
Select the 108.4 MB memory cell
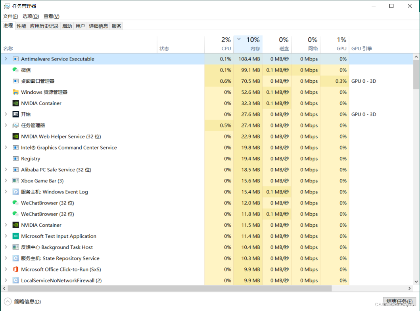point(248,59)
